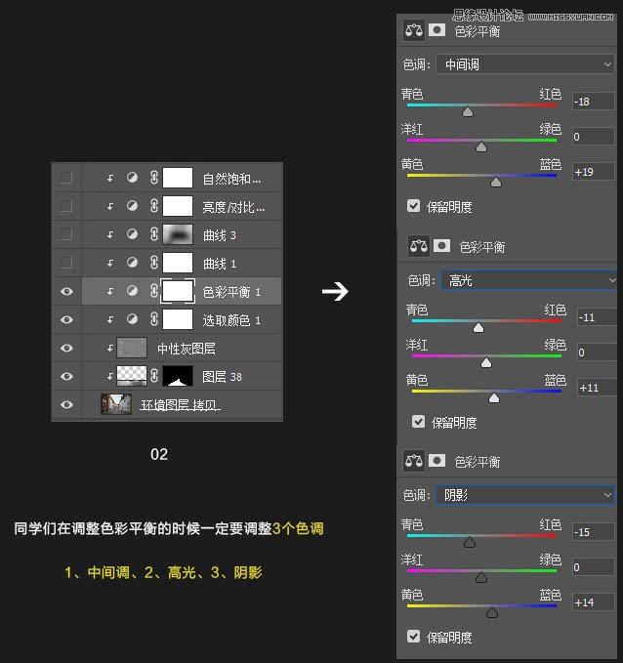The height and width of the screenshot is (663, 623).
Task: Click cyan-red slider handle in 中间调 panel
Action: [x=468, y=111]
